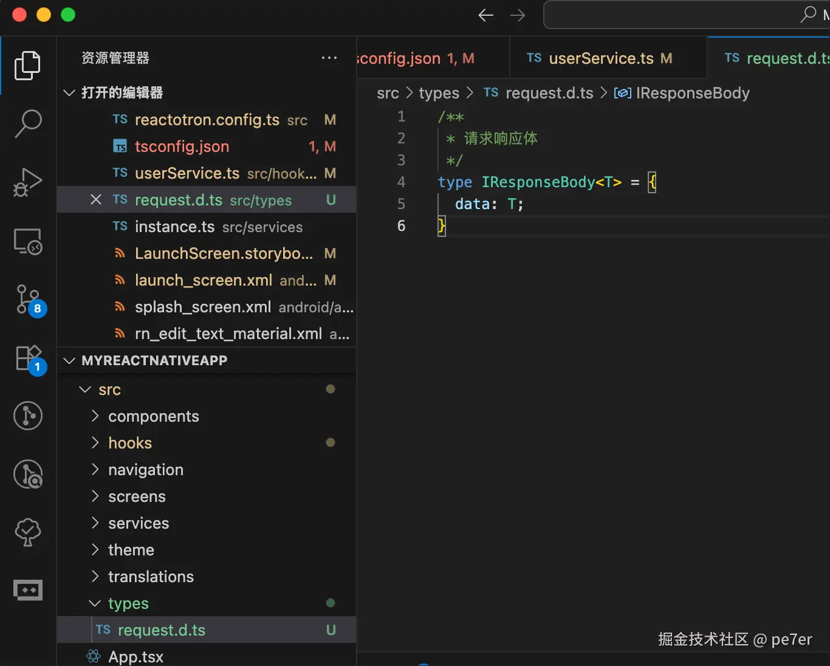The image size is (830, 666).
Task: Click the IResponseBody symbol icon in breadcrumb
Action: tap(623, 93)
